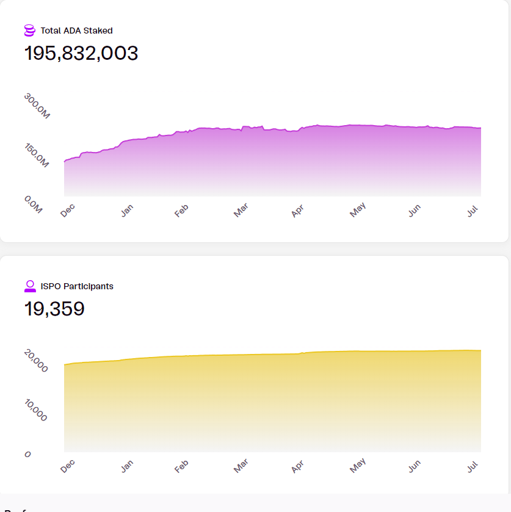Click the person icon beside ISPO Participants

pos(29,286)
